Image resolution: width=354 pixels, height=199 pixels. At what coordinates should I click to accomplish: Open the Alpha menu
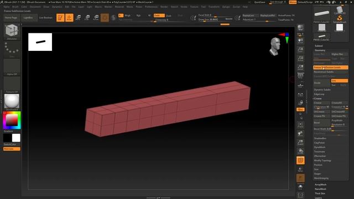coord(7,7)
